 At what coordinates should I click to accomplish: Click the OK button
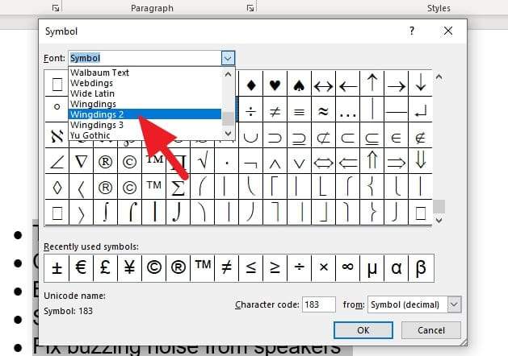click(x=363, y=330)
